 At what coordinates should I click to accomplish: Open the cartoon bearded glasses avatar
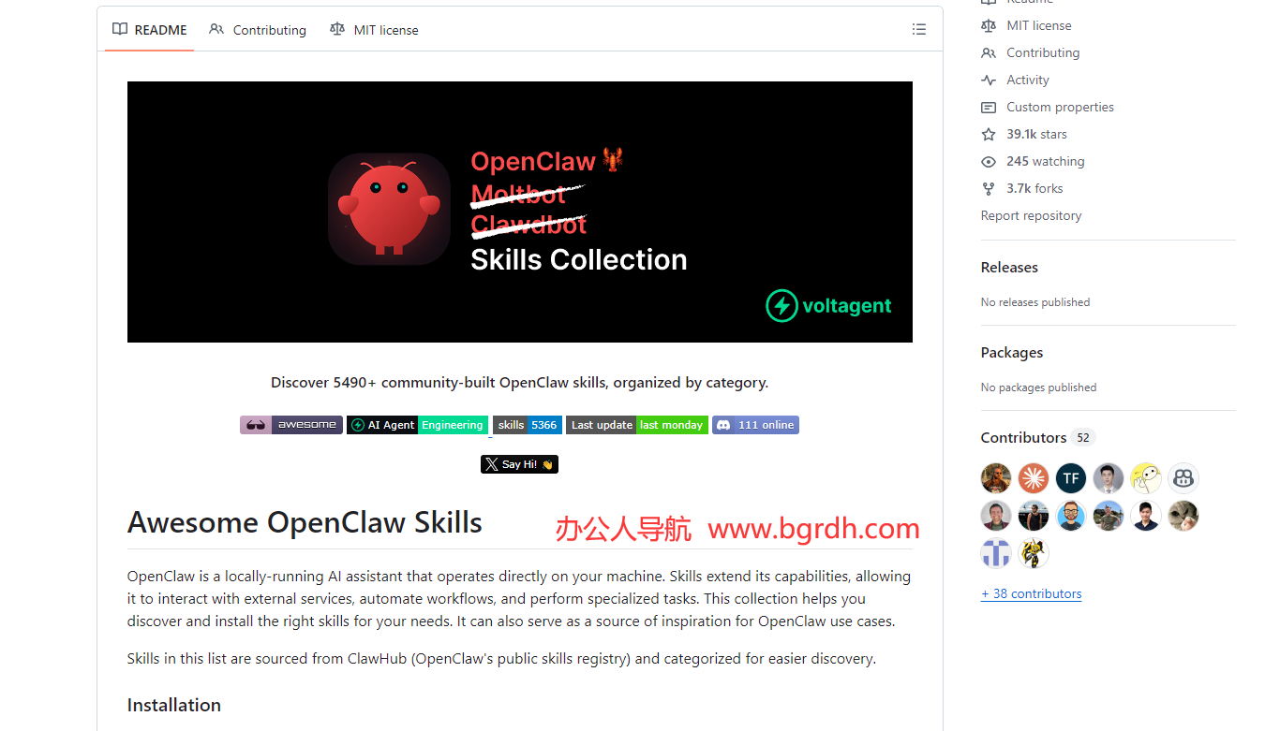pyautogui.click(x=1071, y=516)
